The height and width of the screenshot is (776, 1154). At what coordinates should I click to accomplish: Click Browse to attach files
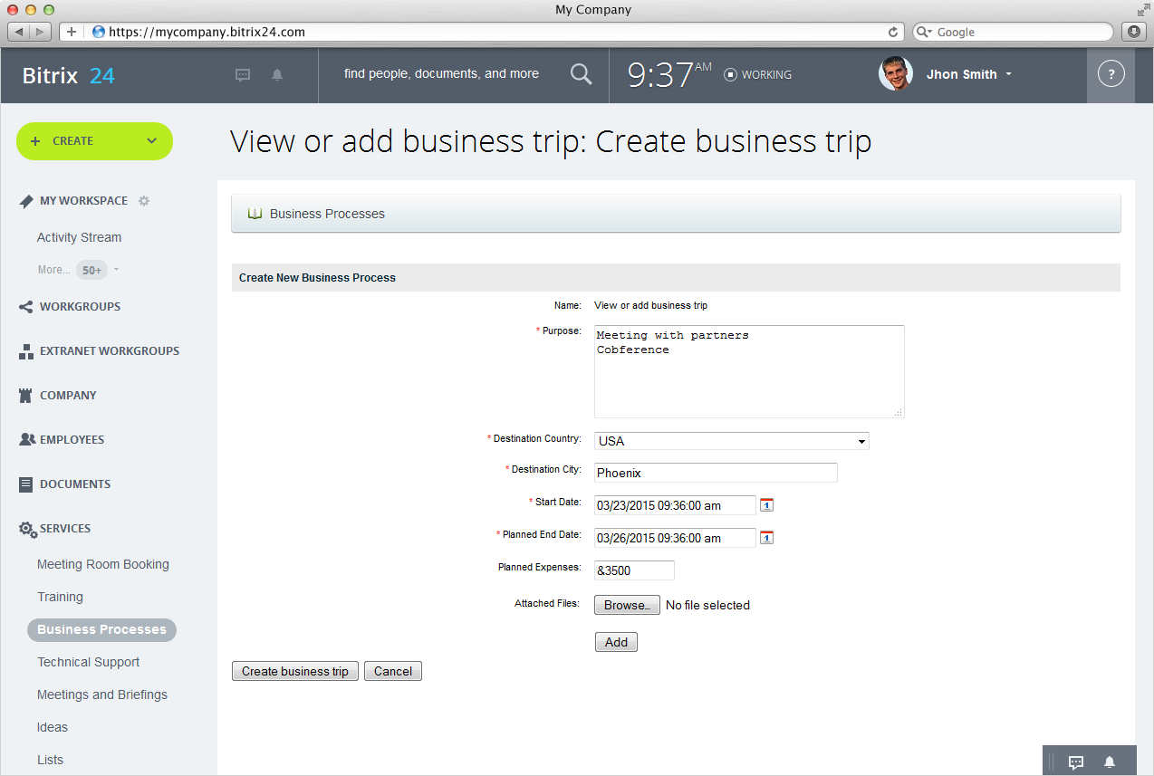pyautogui.click(x=626, y=605)
